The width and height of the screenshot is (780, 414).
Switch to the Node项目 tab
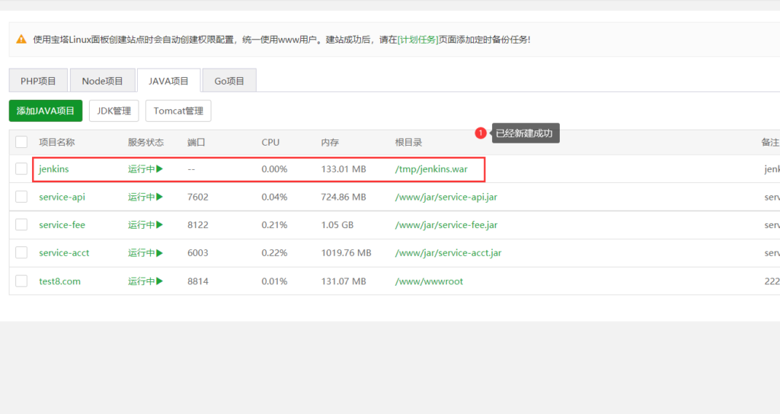tap(103, 81)
